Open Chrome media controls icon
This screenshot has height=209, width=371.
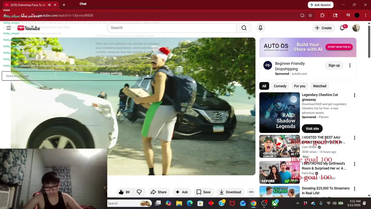348,15
